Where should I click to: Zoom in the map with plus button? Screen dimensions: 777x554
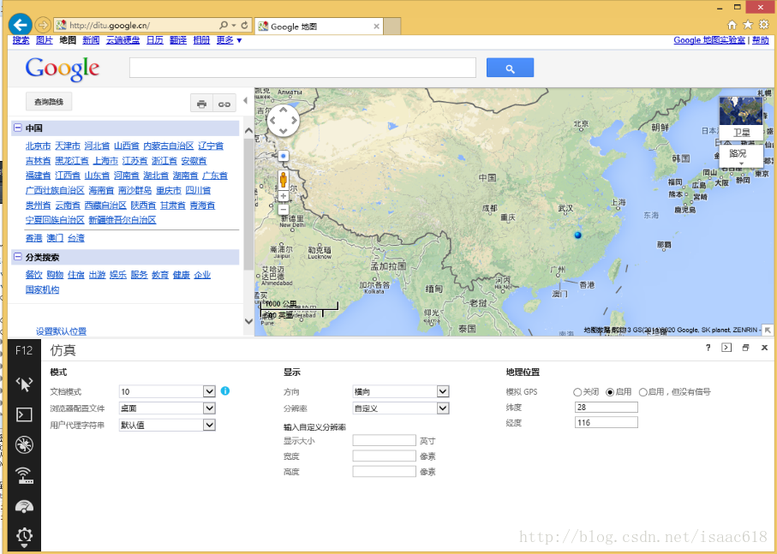pos(284,196)
